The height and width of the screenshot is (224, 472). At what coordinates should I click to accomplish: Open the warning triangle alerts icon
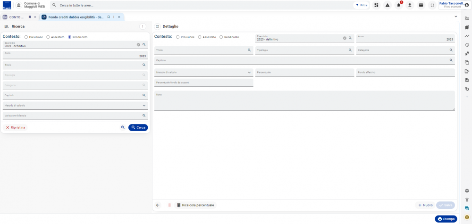click(388, 5)
